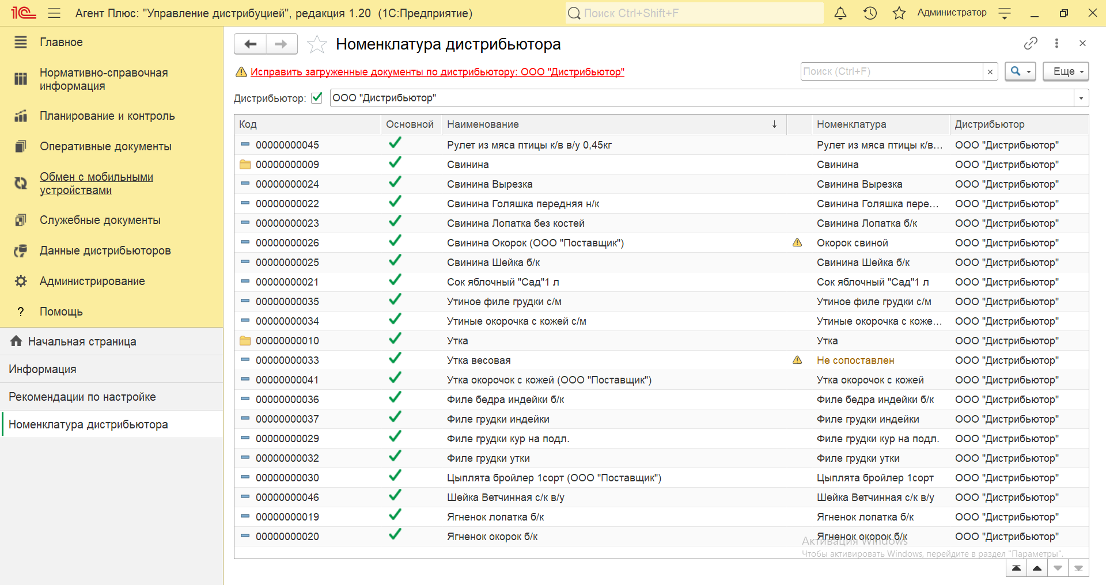Click warning icon beside Исправить загруженные документы

(241, 72)
